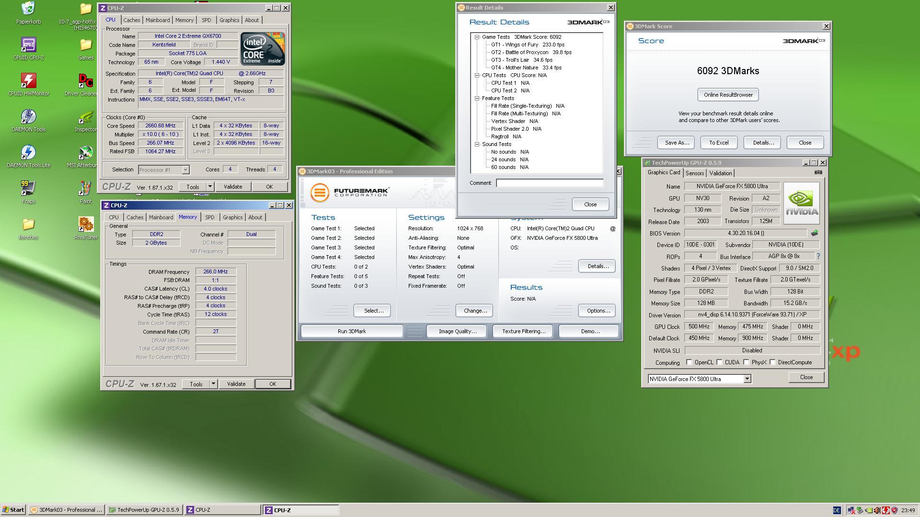The width and height of the screenshot is (920, 517).
Task: Open the SPD tab in the lower CPU-Z window
Action: click(x=209, y=217)
